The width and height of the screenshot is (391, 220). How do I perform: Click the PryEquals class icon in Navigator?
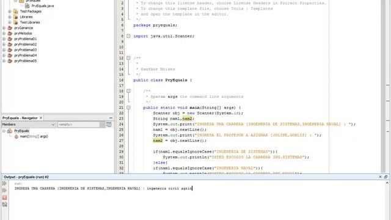click(x=10, y=131)
